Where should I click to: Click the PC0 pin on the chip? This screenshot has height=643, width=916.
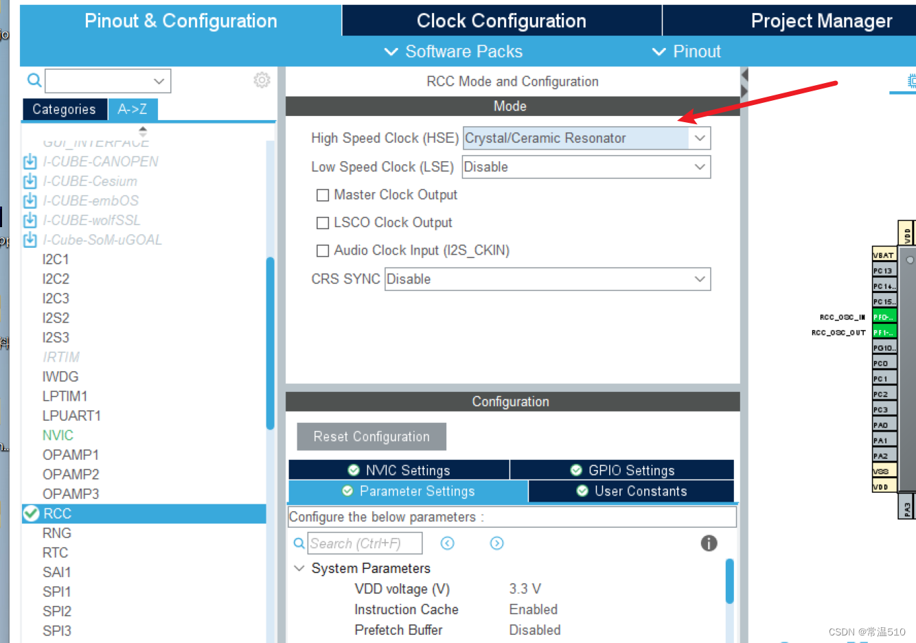point(884,363)
